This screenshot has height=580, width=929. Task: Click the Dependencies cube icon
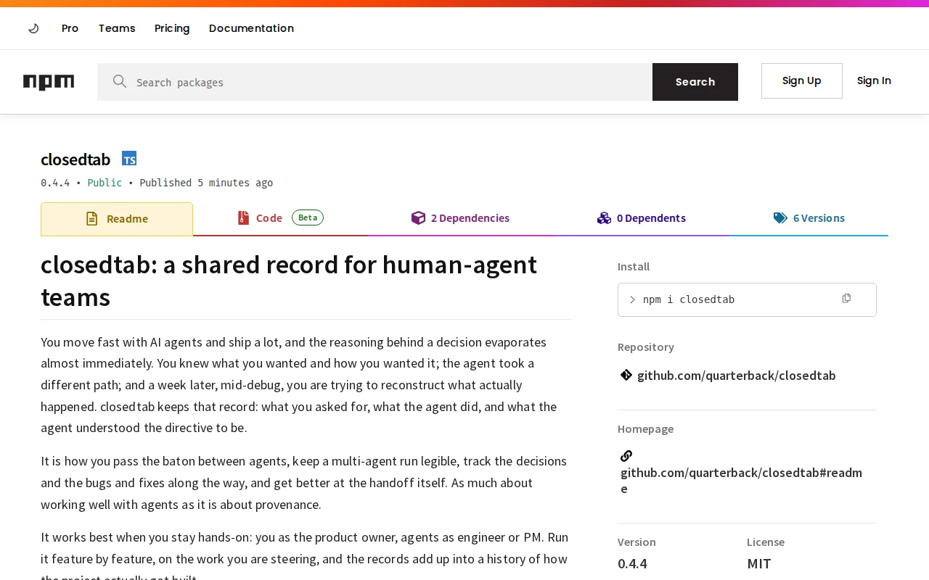[418, 217]
